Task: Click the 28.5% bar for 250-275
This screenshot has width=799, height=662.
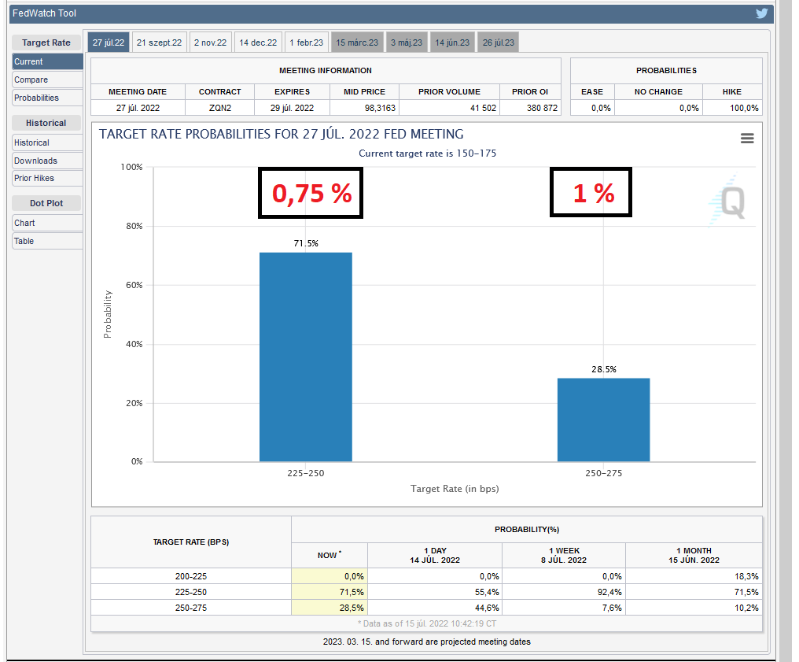Action: coord(603,420)
